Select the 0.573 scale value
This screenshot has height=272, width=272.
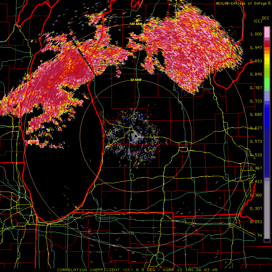pos(256,141)
